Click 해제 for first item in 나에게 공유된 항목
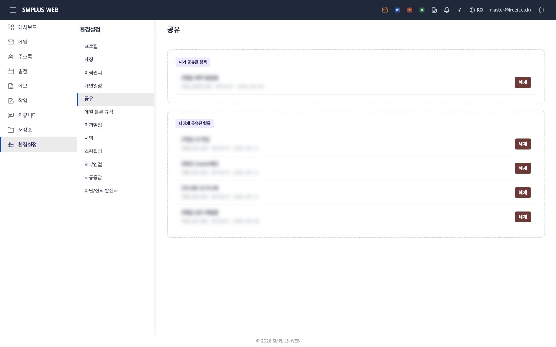Image resolution: width=556 pixels, height=347 pixels. (523, 144)
